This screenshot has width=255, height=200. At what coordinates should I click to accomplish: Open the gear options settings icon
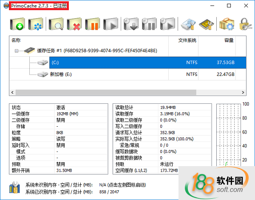tap(227, 24)
